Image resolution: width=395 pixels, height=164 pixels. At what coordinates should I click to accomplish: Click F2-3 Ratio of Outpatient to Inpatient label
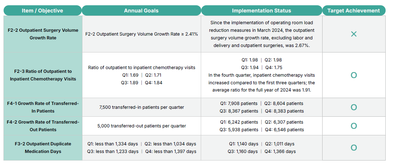click(43, 75)
